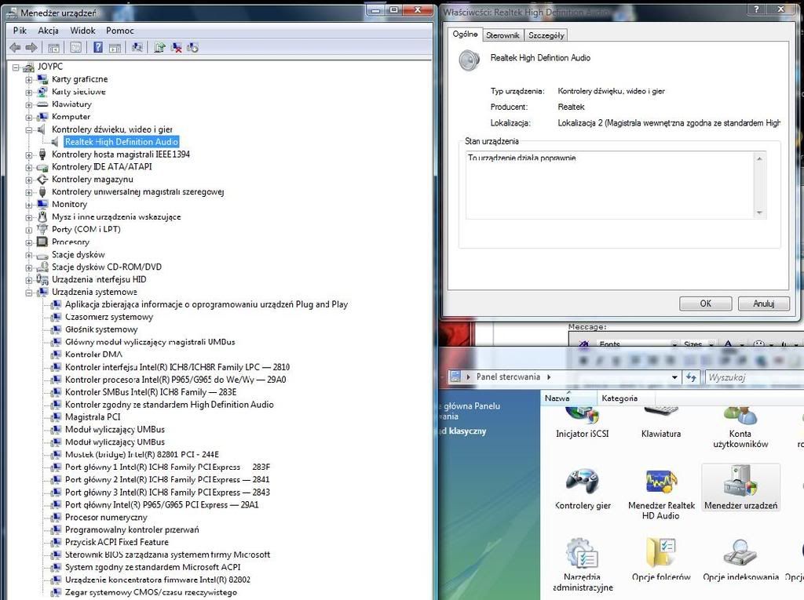804x600 pixels.
Task: Collapse Urządzenia systemowe node
Action: (x=29, y=293)
